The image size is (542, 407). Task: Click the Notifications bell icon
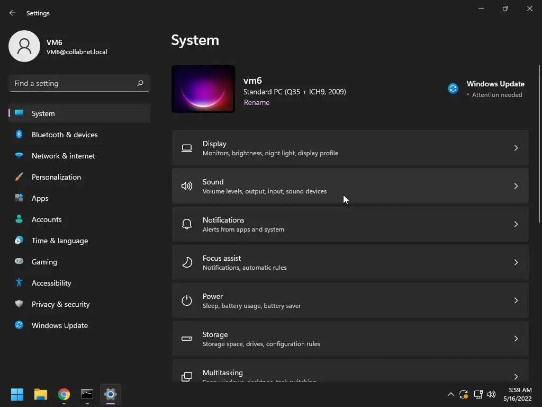[187, 224]
